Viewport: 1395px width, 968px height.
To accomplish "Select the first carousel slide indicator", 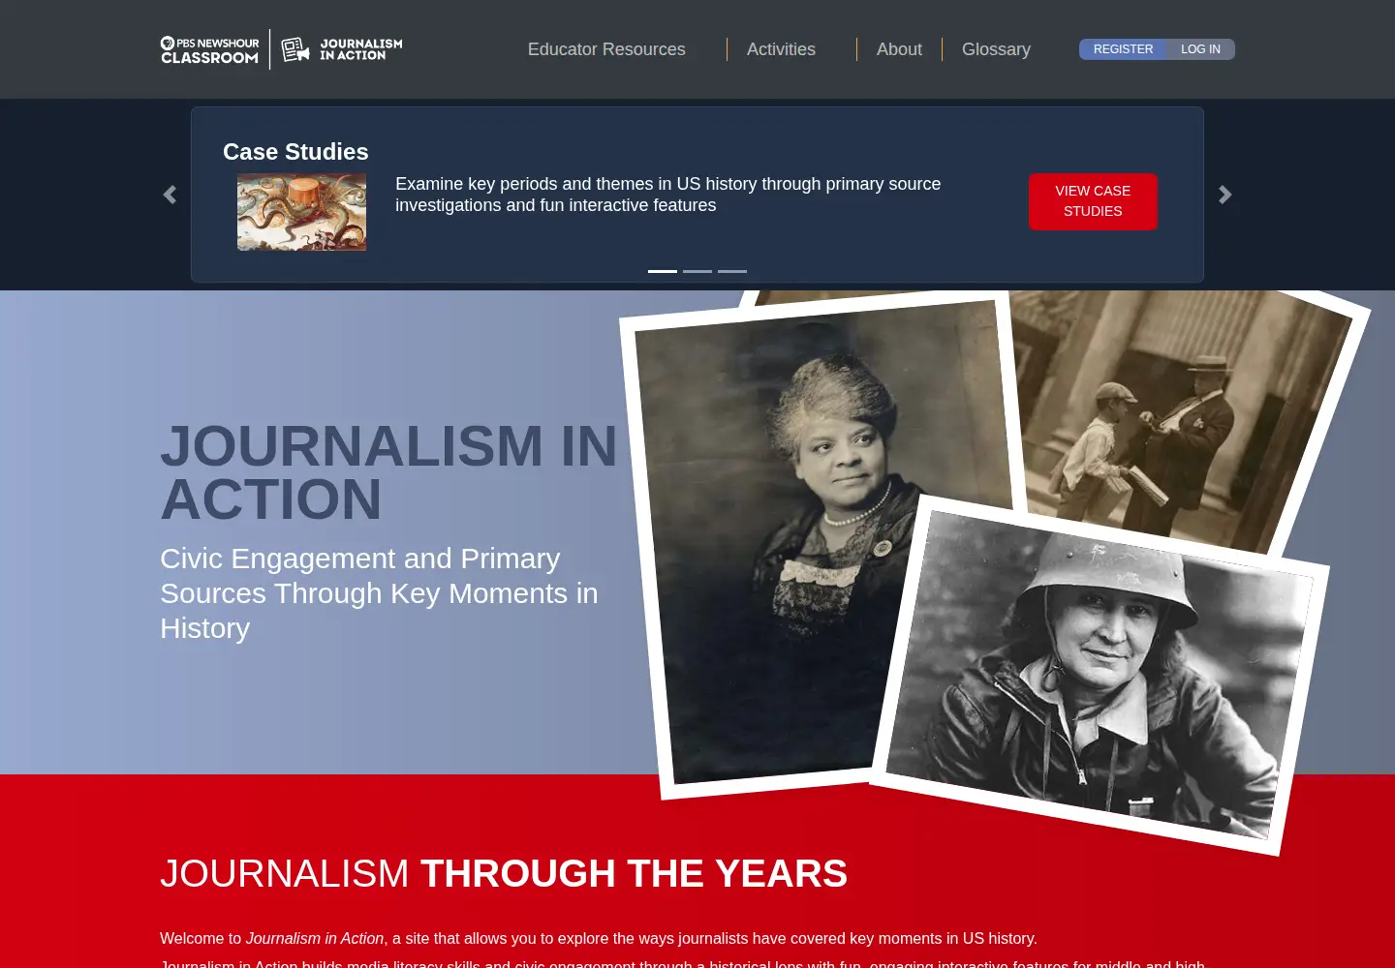I will pos(663,271).
